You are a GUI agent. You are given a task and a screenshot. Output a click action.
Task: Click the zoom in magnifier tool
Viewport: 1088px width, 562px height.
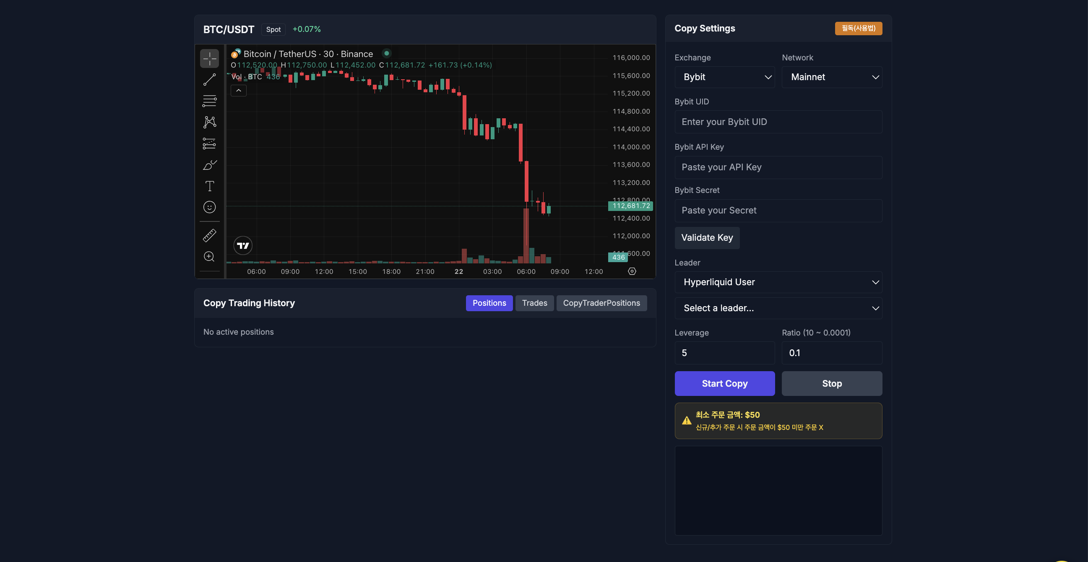pyautogui.click(x=209, y=257)
